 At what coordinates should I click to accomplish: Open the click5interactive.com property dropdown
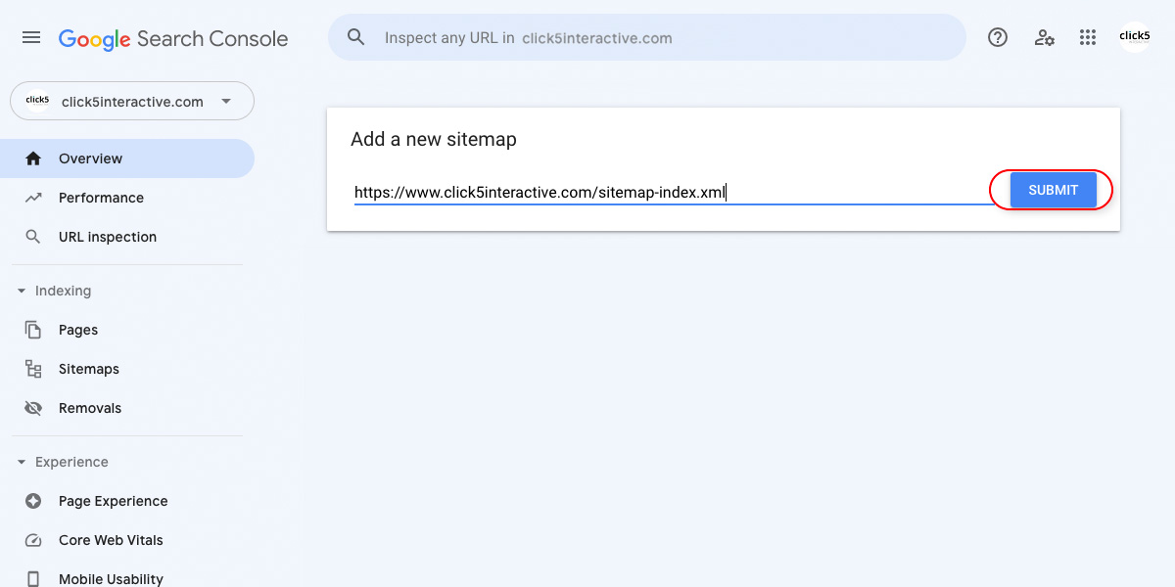[x=132, y=101]
